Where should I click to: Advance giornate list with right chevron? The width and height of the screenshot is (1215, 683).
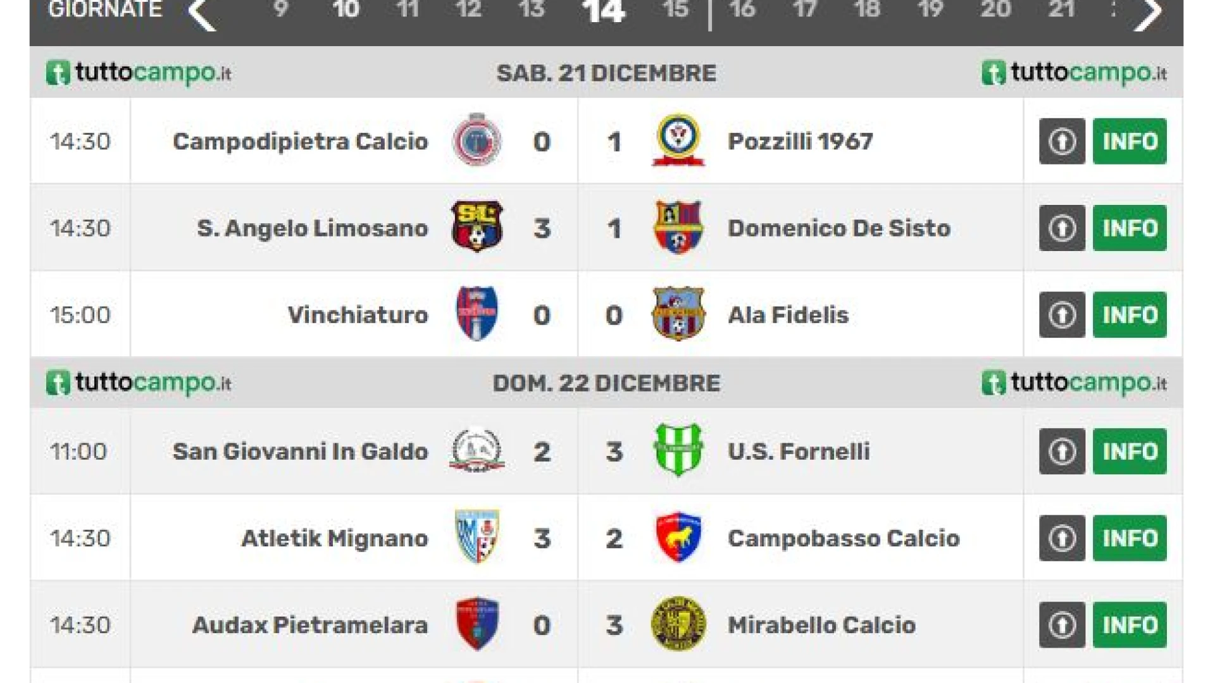click(1147, 13)
